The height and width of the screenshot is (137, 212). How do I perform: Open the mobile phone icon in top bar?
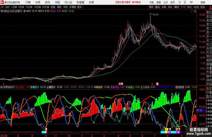click(x=185, y=2)
